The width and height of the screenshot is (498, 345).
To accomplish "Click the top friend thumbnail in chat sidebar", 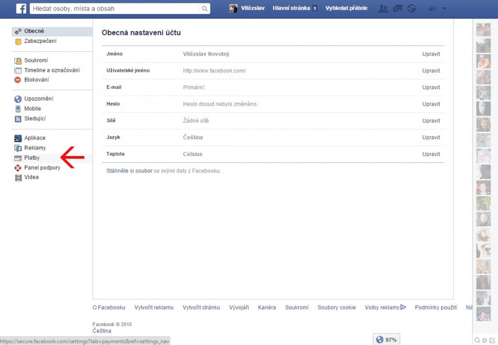I will click(x=484, y=30).
